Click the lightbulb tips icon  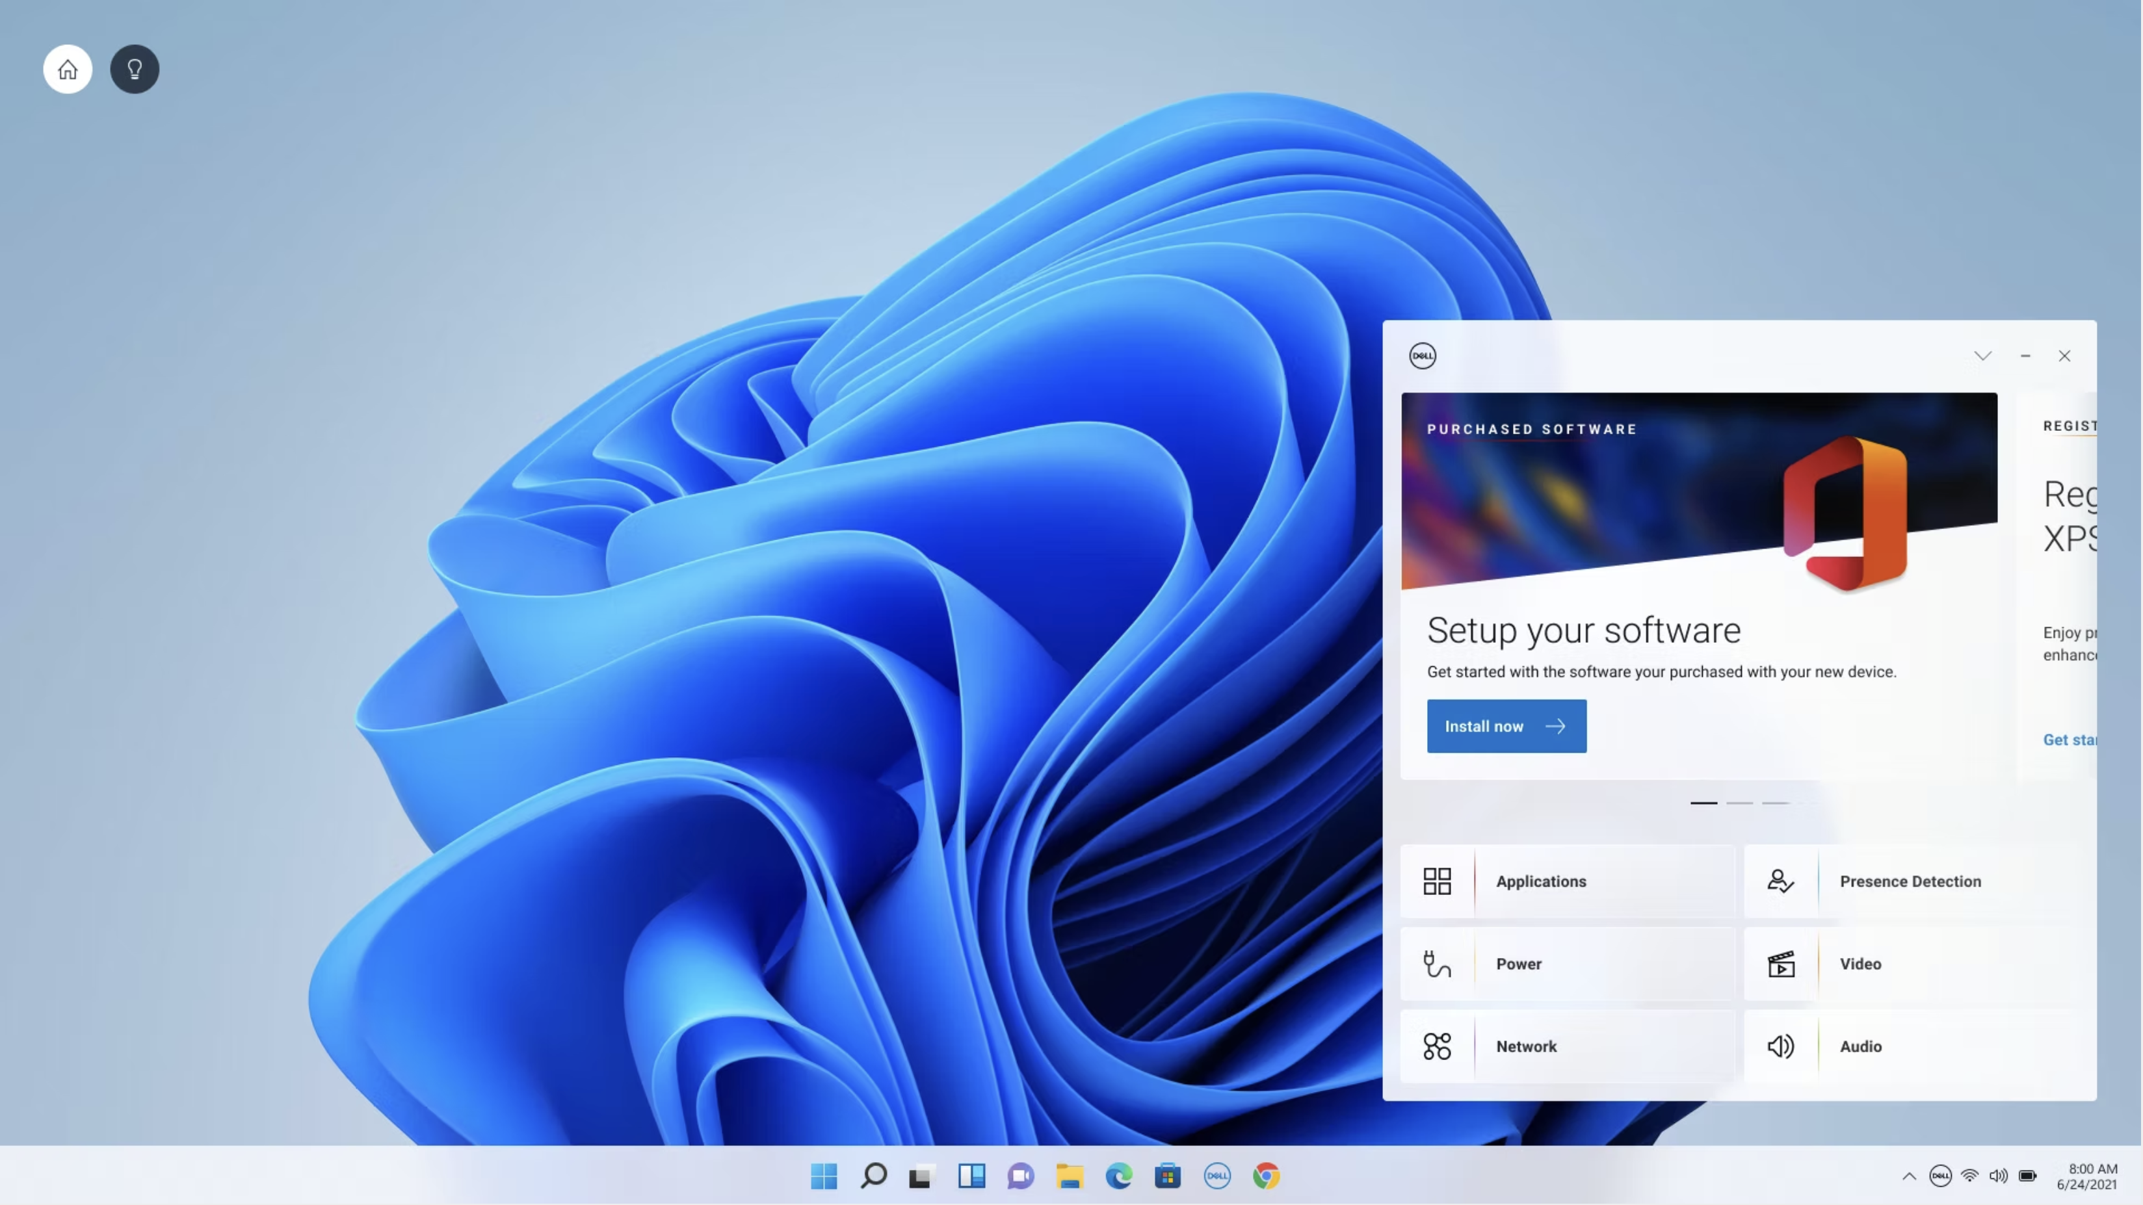tap(135, 69)
